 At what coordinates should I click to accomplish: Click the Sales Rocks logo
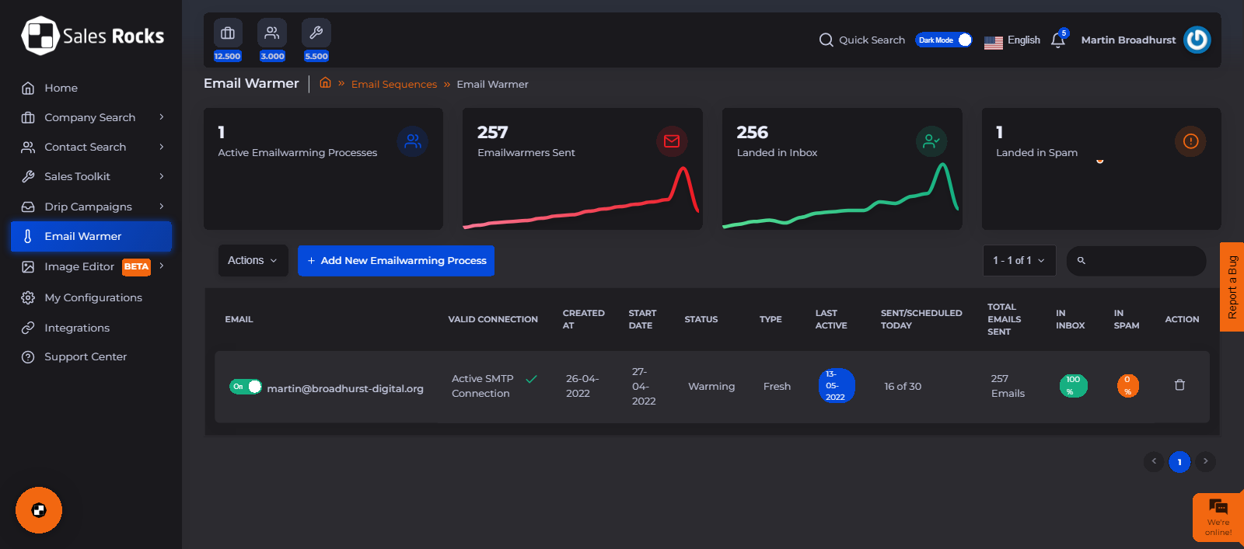93,36
